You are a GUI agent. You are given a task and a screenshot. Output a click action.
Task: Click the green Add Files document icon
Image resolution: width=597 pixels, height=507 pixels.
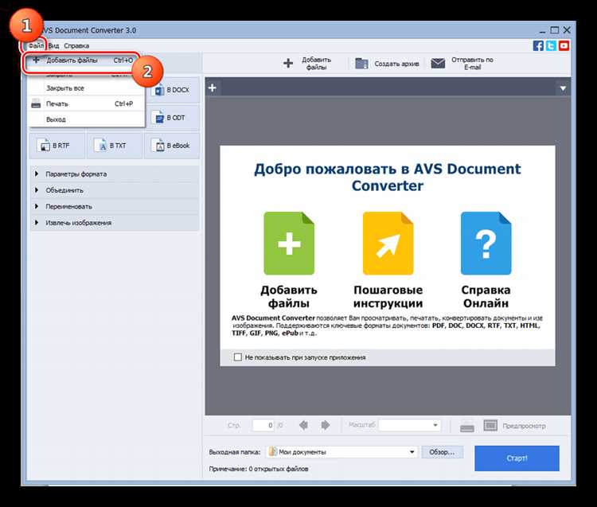click(289, 244)
